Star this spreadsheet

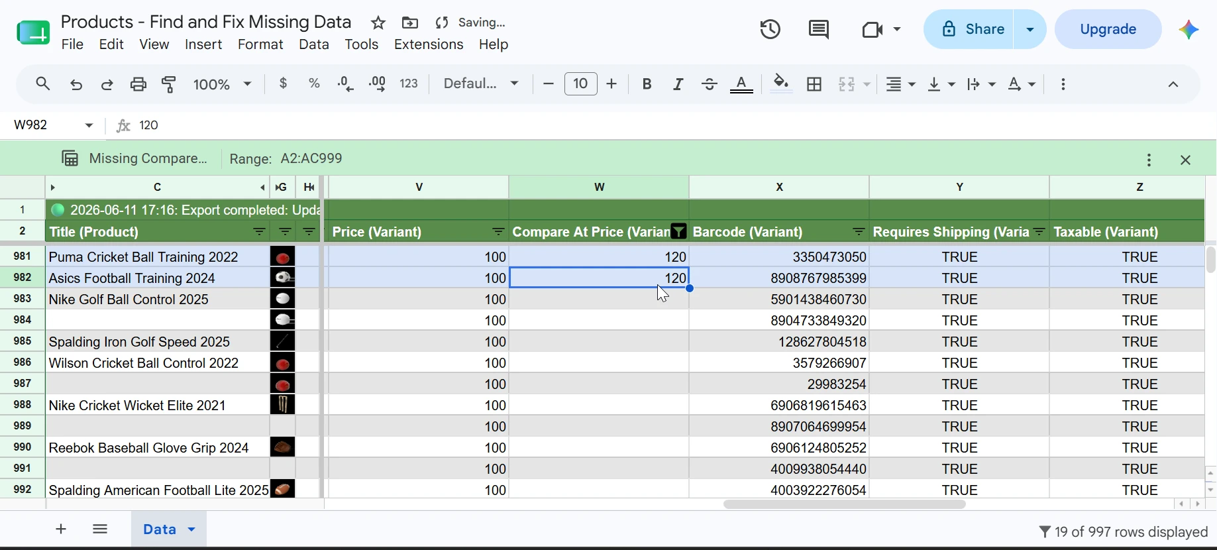point(378,23)
